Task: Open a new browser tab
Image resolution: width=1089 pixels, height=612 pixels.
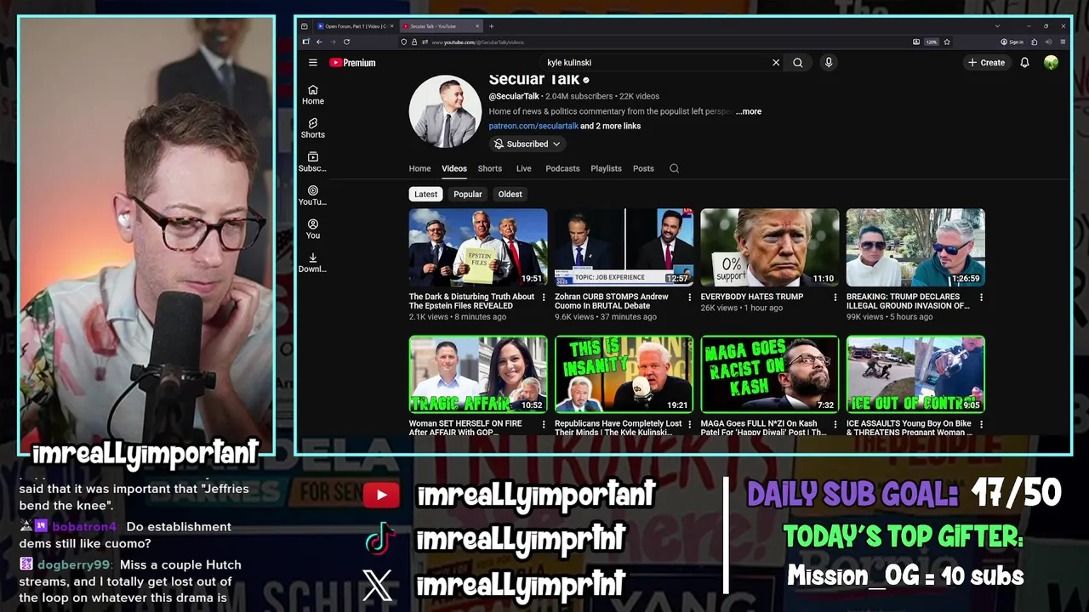Action: [x=491, y=26]
